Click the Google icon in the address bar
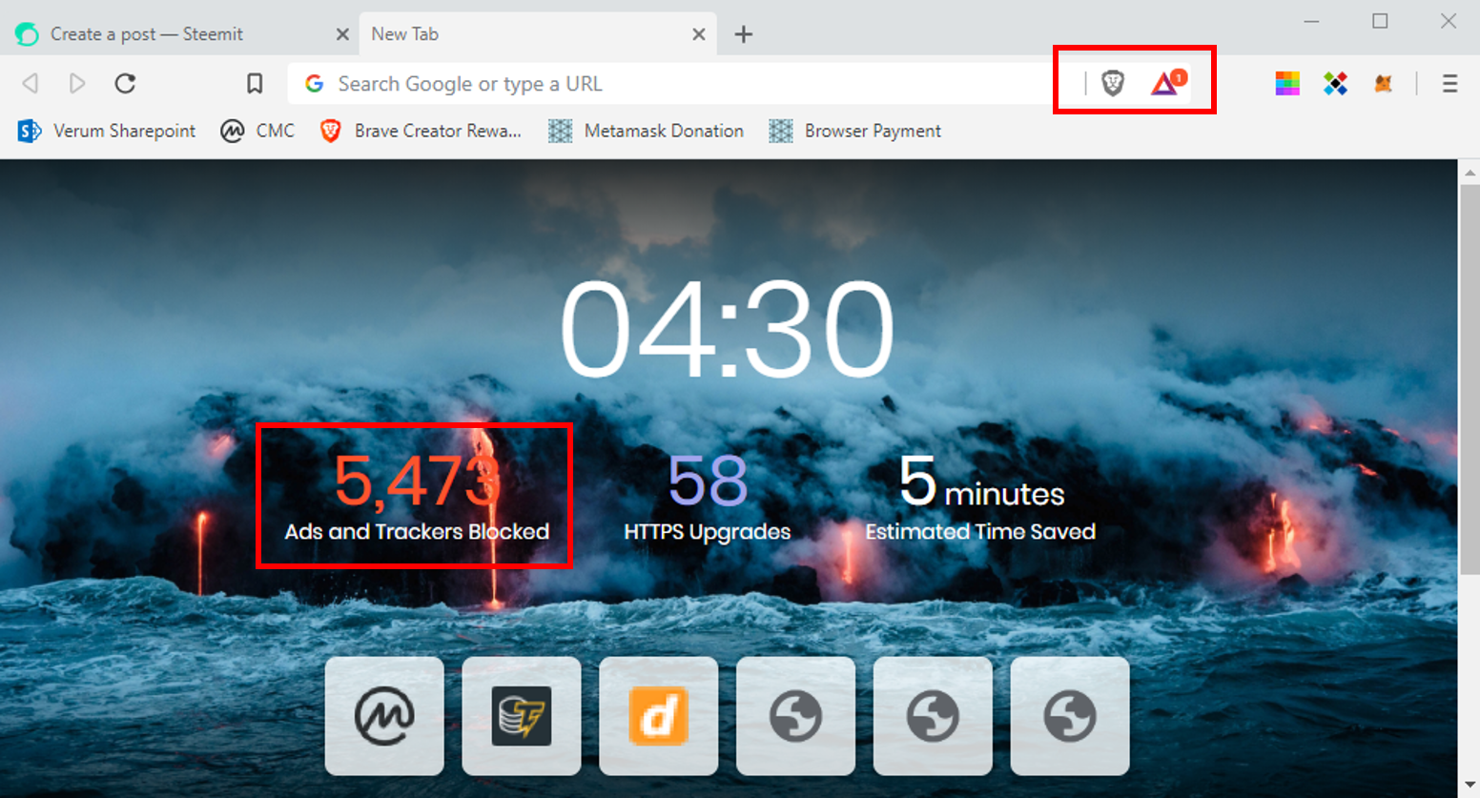 (x=314, y=84)
